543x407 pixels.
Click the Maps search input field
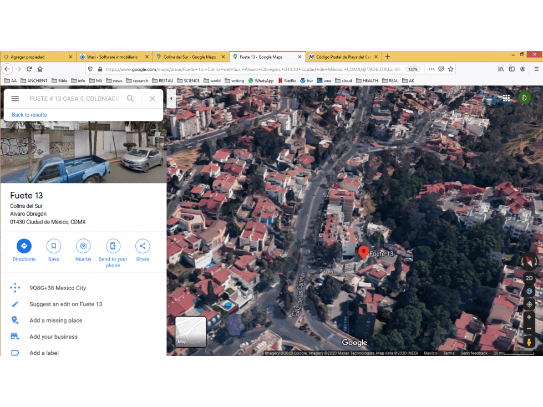pos(75,99)
